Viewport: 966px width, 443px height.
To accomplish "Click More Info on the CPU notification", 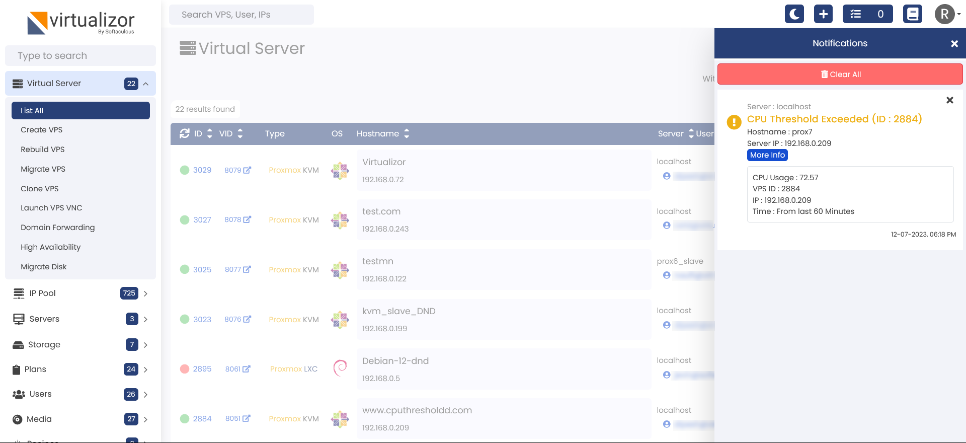I will click(x=767, y=155).
